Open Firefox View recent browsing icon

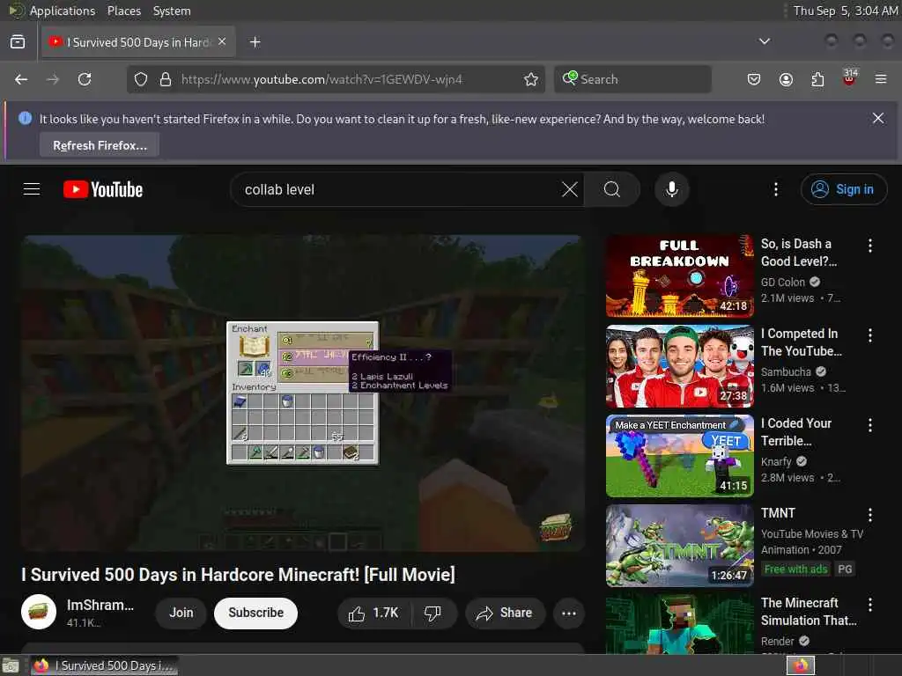[18, 42]
